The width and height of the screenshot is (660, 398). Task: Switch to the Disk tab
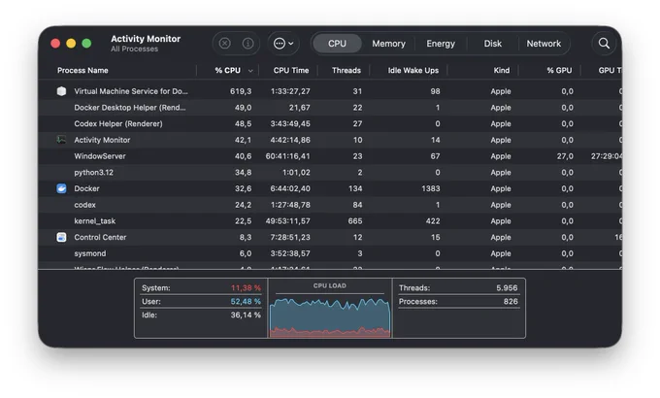tap(492, 44)
